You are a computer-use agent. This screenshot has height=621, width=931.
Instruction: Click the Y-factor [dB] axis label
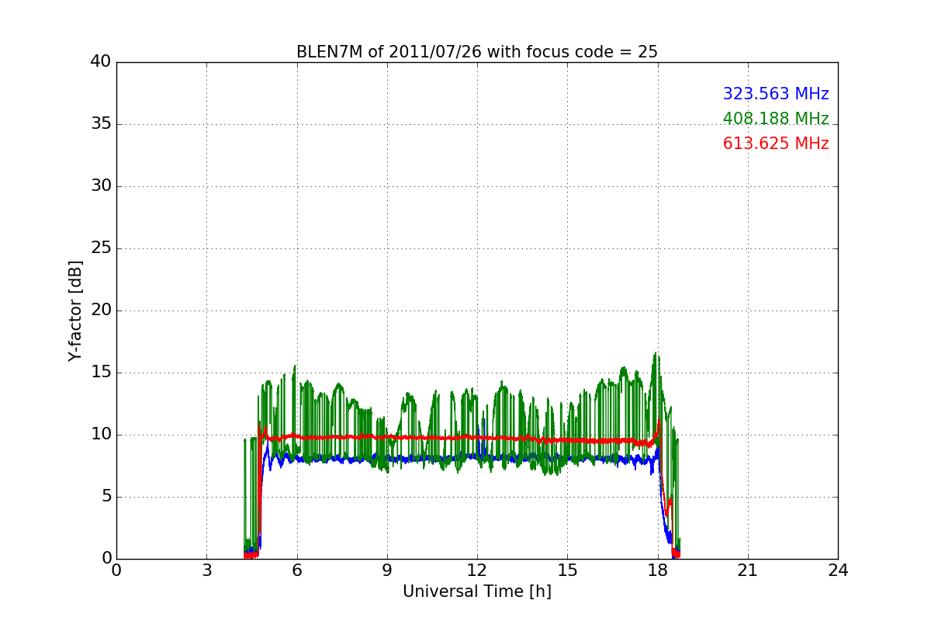pyautogui.click(x=74, y=310)
